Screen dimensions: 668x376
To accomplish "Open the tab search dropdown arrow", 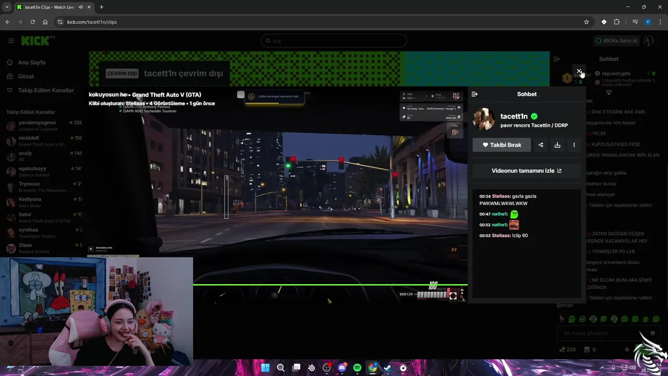I will (x=7, y=7).
